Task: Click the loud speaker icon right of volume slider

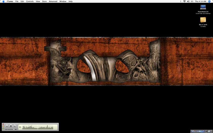Action: pyautogui.click(x=16, y=129)
